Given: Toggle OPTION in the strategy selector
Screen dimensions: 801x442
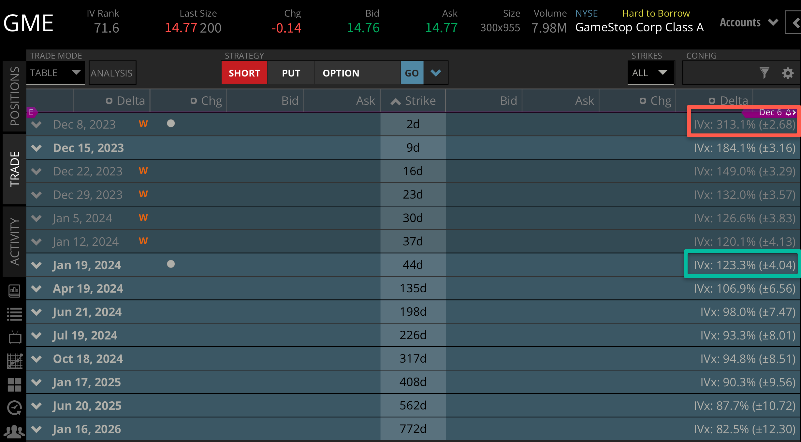Looking at the screenshot, I should [x=341, y=73].
